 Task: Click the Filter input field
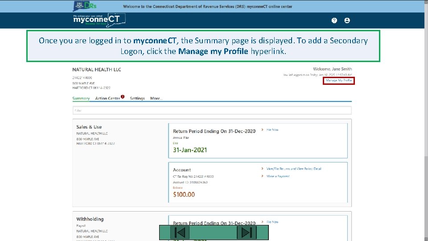click(x=212, y=110)
